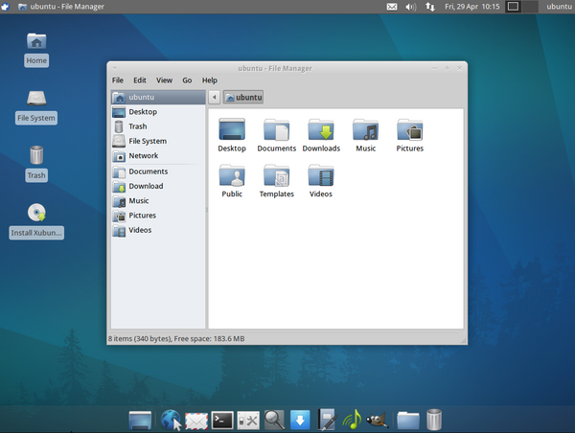Screen dimensions: 575x433
Task: Open the mail envelope dock icon
Action: (197, 420)
